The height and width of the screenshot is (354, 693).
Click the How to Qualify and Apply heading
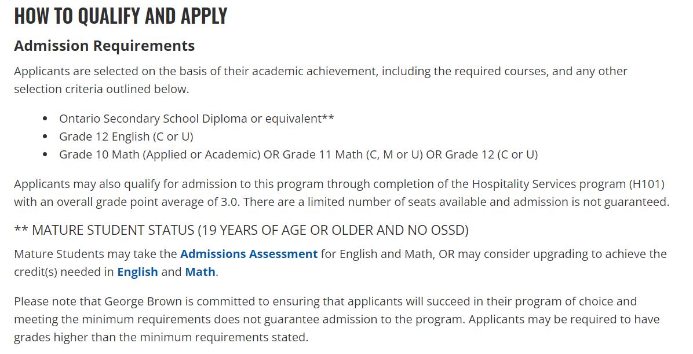tap(121, 16)
